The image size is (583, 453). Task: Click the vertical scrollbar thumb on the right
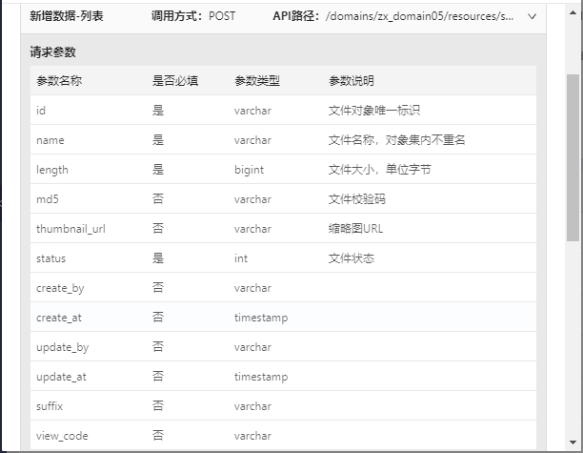(573, 157)
